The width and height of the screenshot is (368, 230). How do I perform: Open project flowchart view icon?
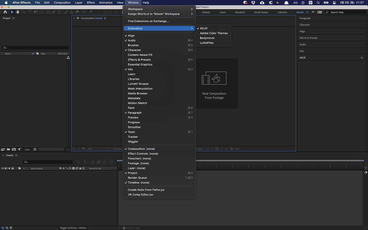[68, 58]
